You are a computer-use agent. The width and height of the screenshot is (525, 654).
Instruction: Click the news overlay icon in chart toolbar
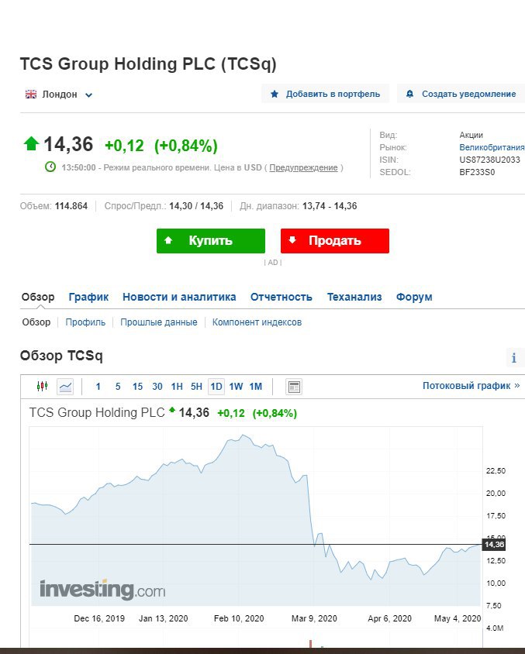(x=294, y=387)
